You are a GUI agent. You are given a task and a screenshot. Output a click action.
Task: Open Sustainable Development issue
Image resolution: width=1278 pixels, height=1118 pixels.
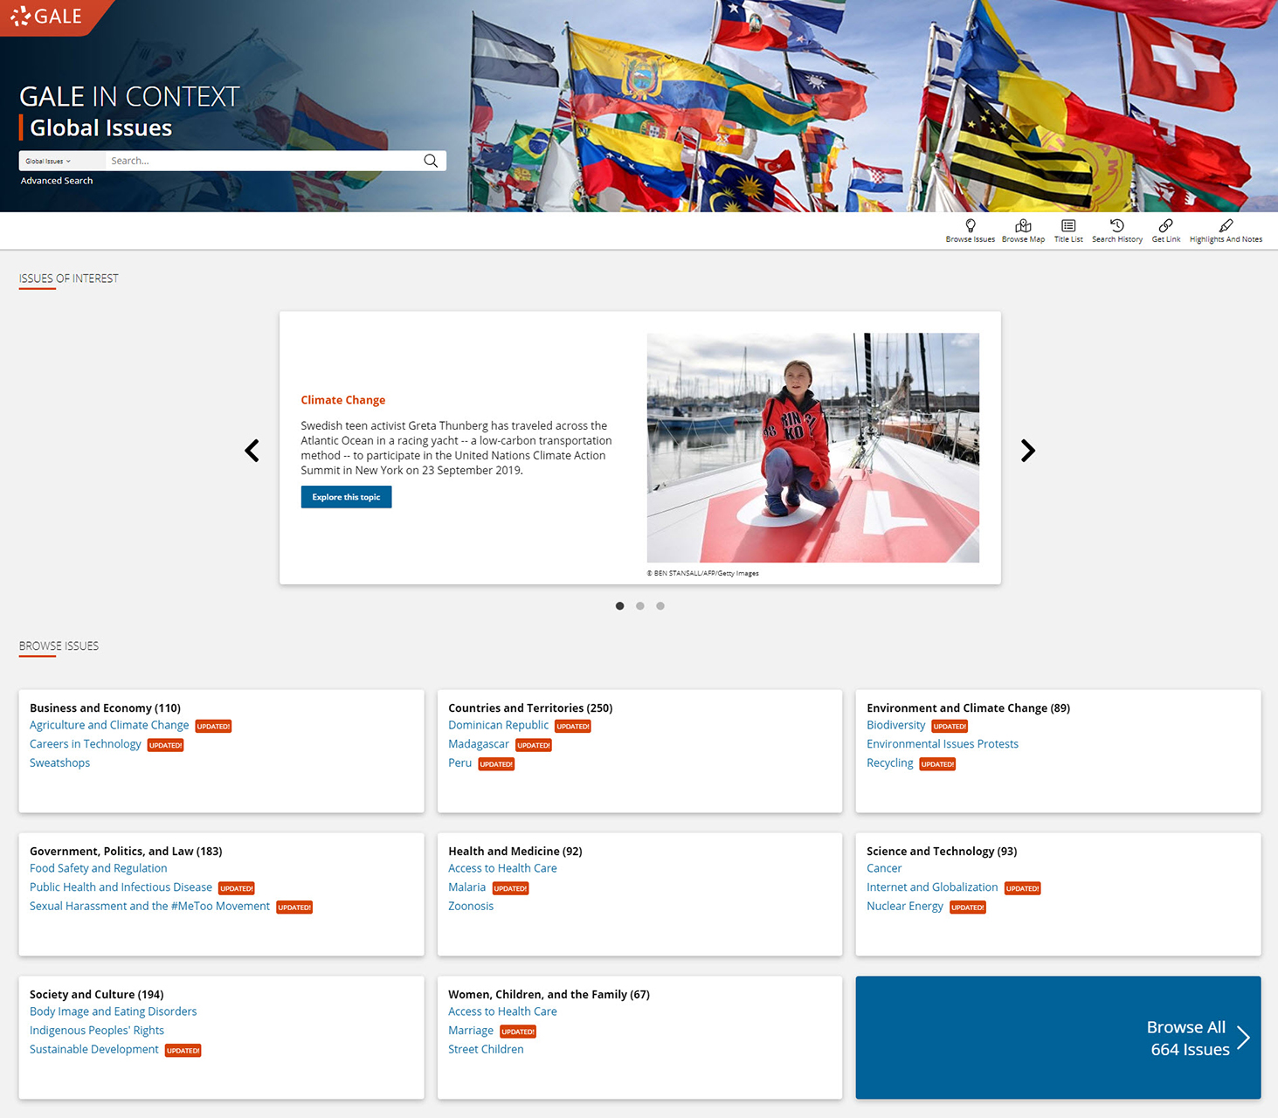coord(94,1050)
